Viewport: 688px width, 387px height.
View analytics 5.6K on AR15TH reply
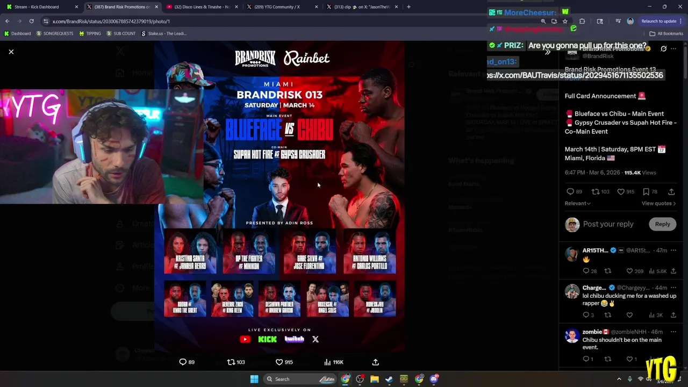click(x=659, y=271)
